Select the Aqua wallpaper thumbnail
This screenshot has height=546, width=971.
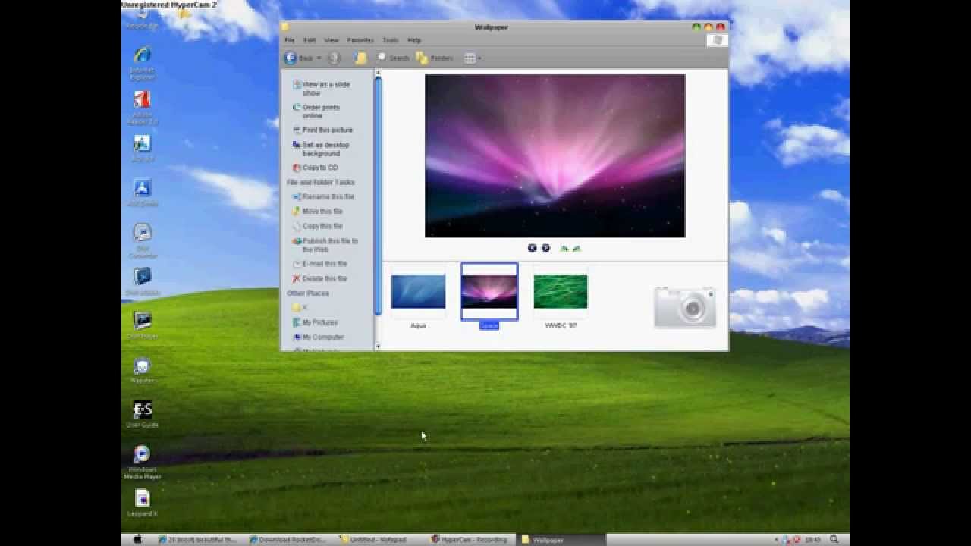click(418, 297)
